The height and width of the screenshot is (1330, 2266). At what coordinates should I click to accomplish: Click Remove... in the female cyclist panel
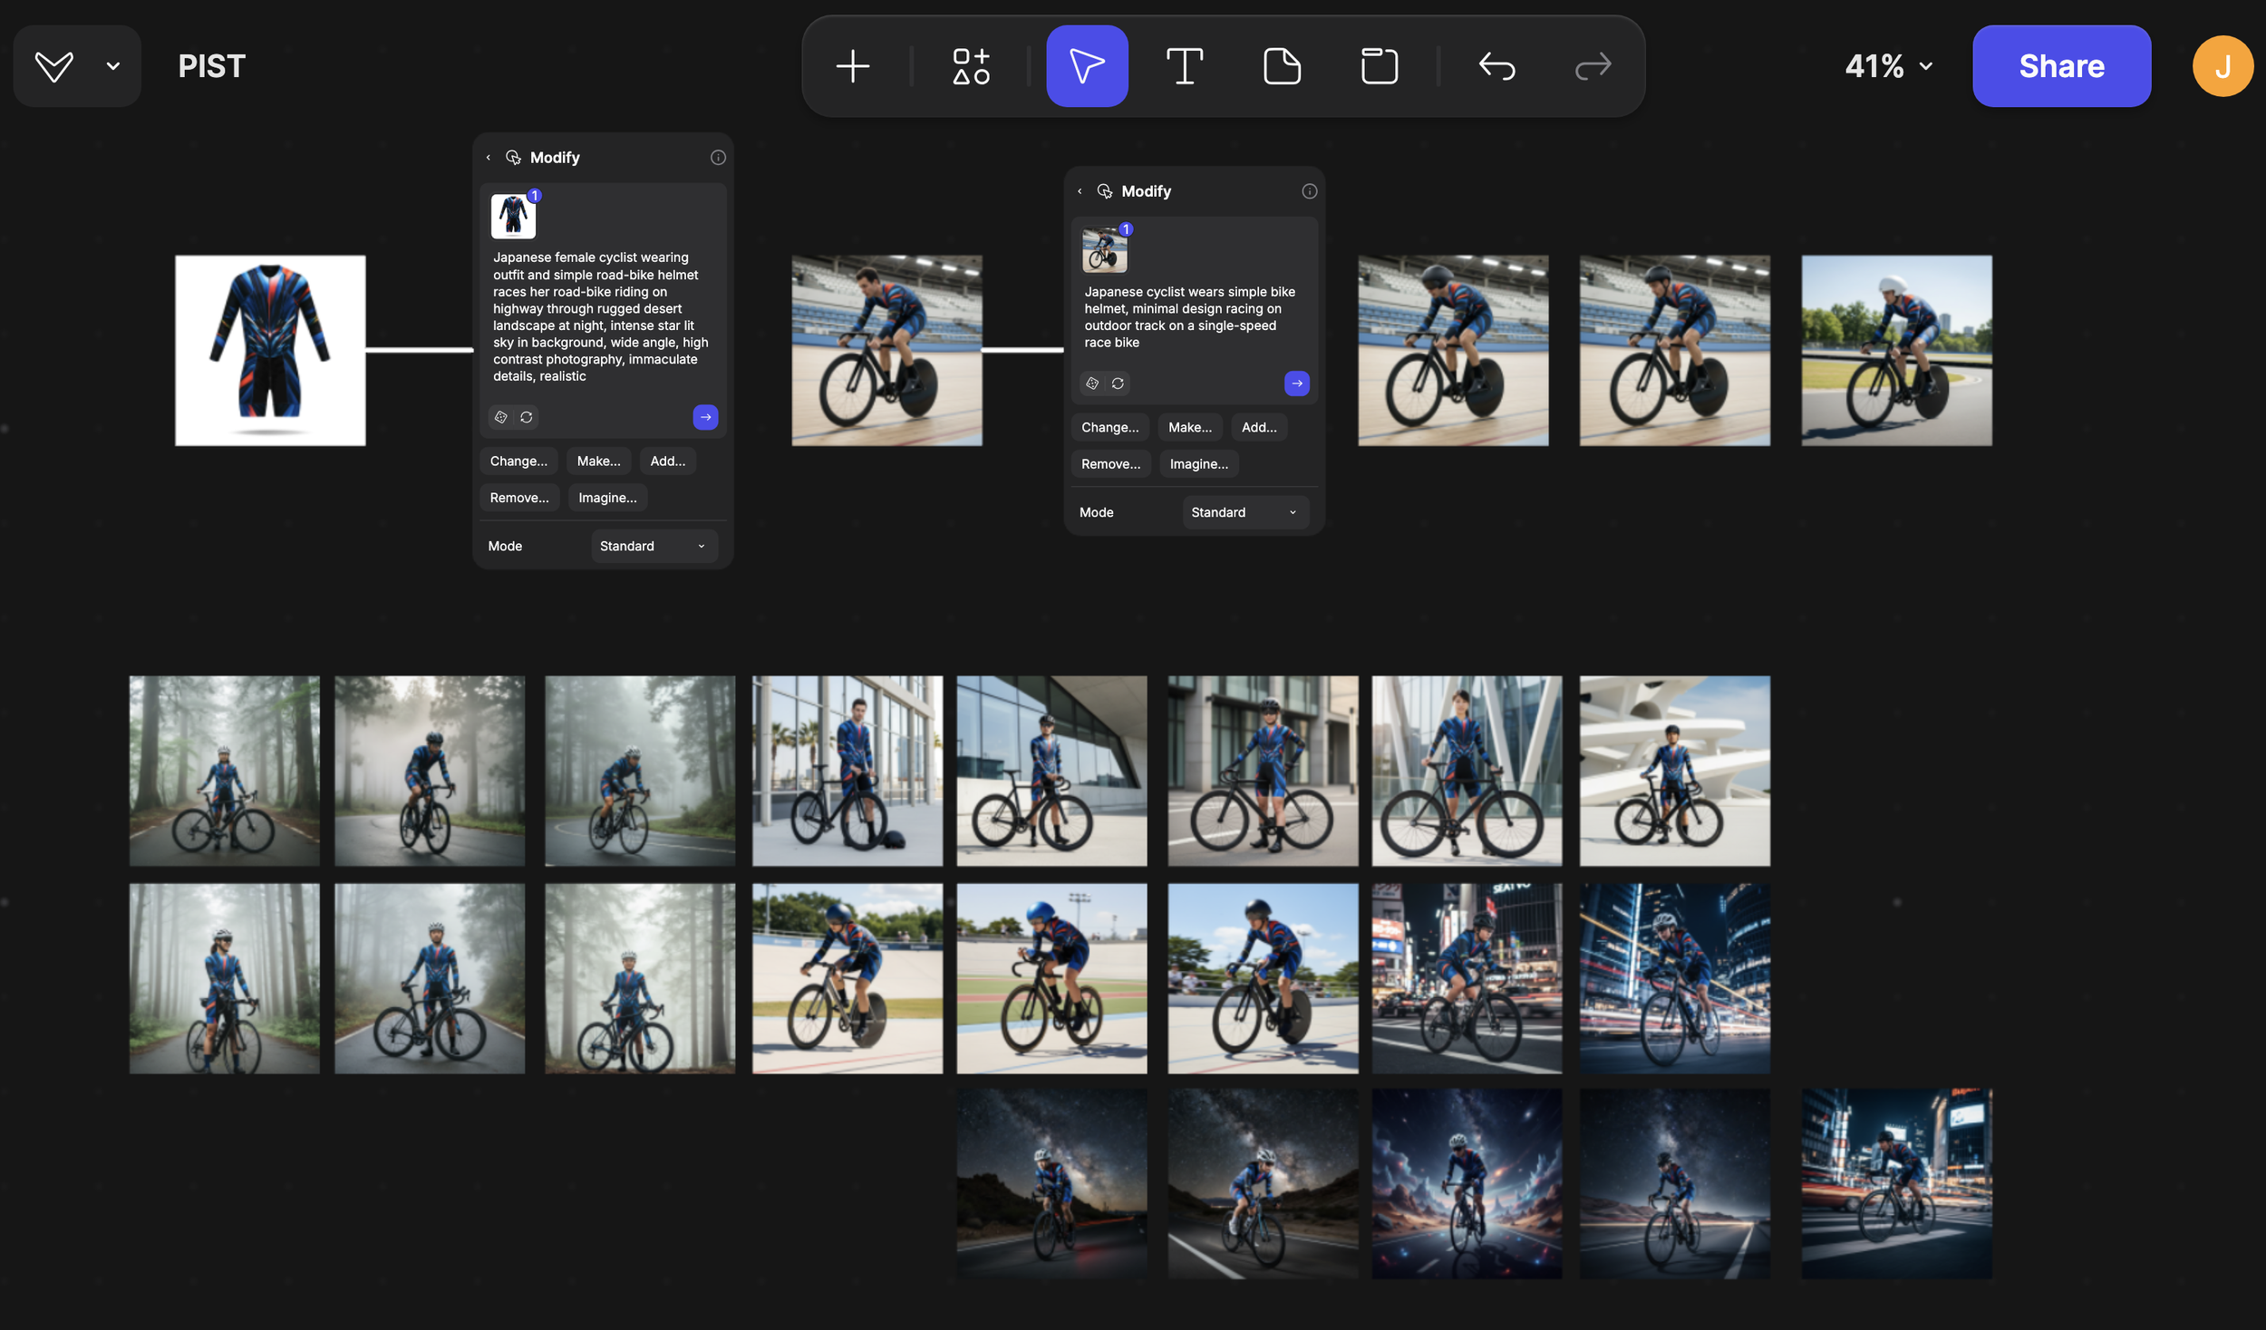pyautogui.click(x=520, y=498)
